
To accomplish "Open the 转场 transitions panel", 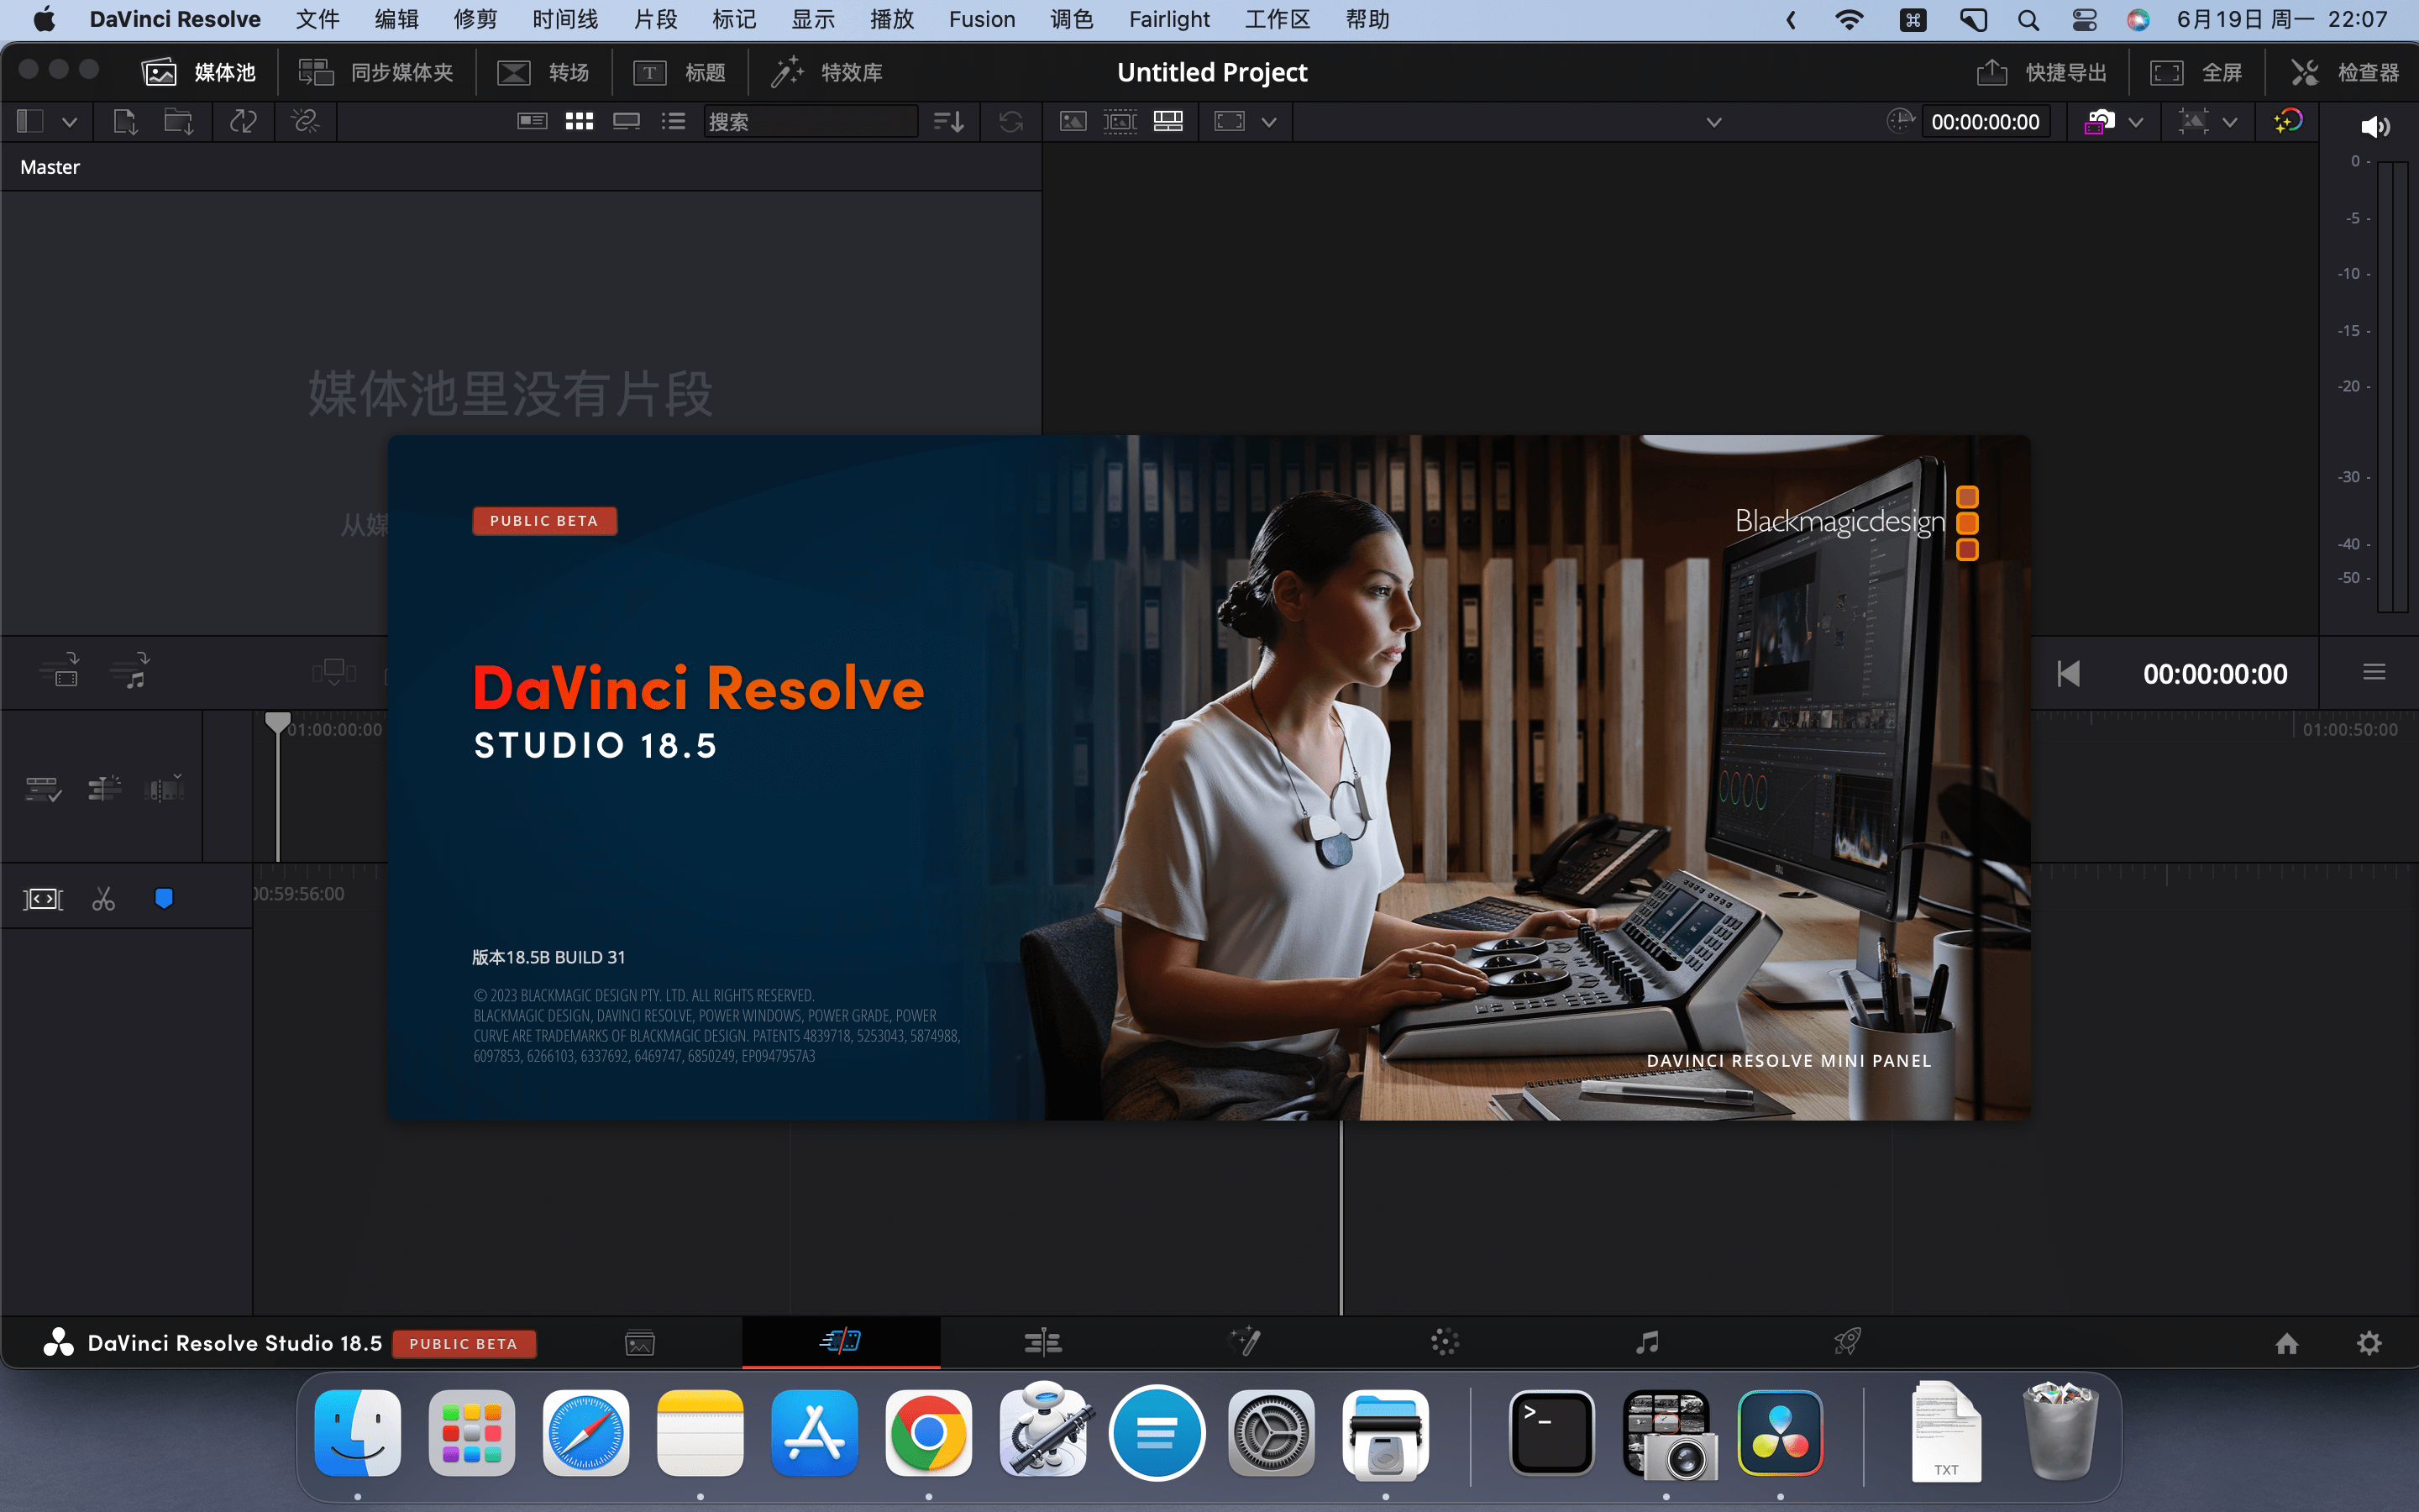I will pos(543,72).
